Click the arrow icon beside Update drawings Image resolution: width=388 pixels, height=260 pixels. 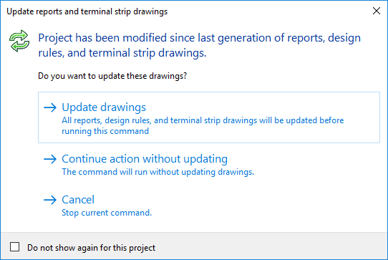[50, 107]
